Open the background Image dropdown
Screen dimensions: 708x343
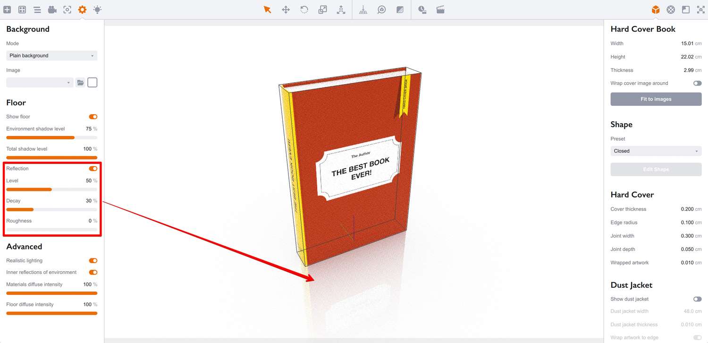pos(40,83)
